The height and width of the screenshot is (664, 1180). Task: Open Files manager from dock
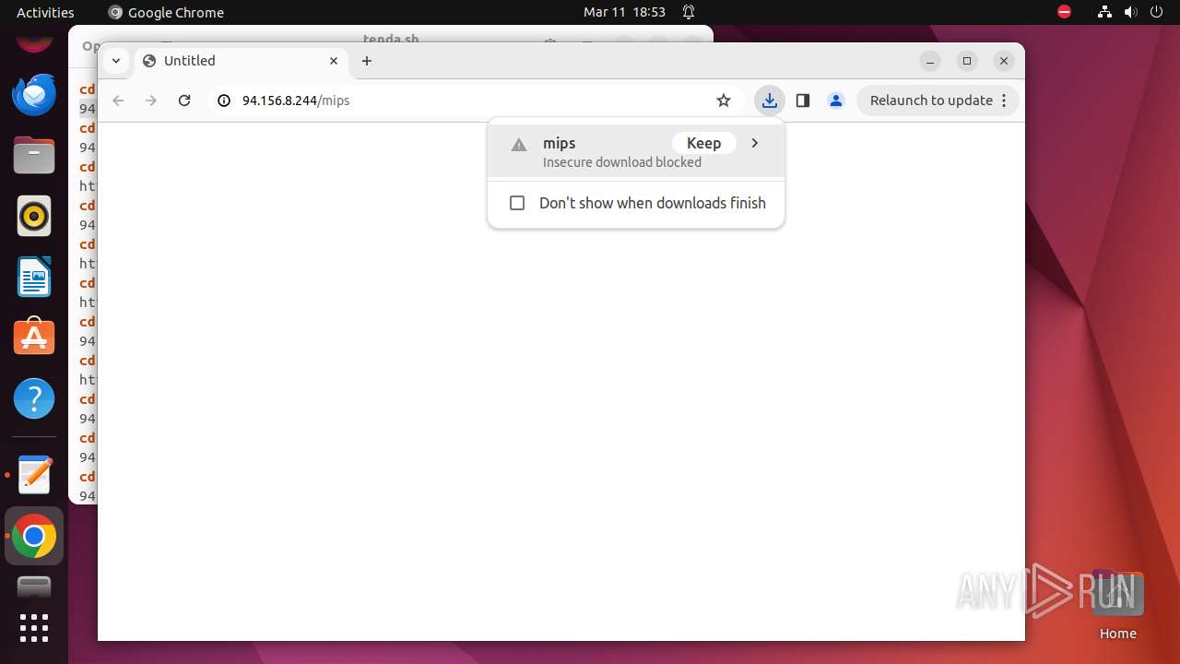point(34,155)
